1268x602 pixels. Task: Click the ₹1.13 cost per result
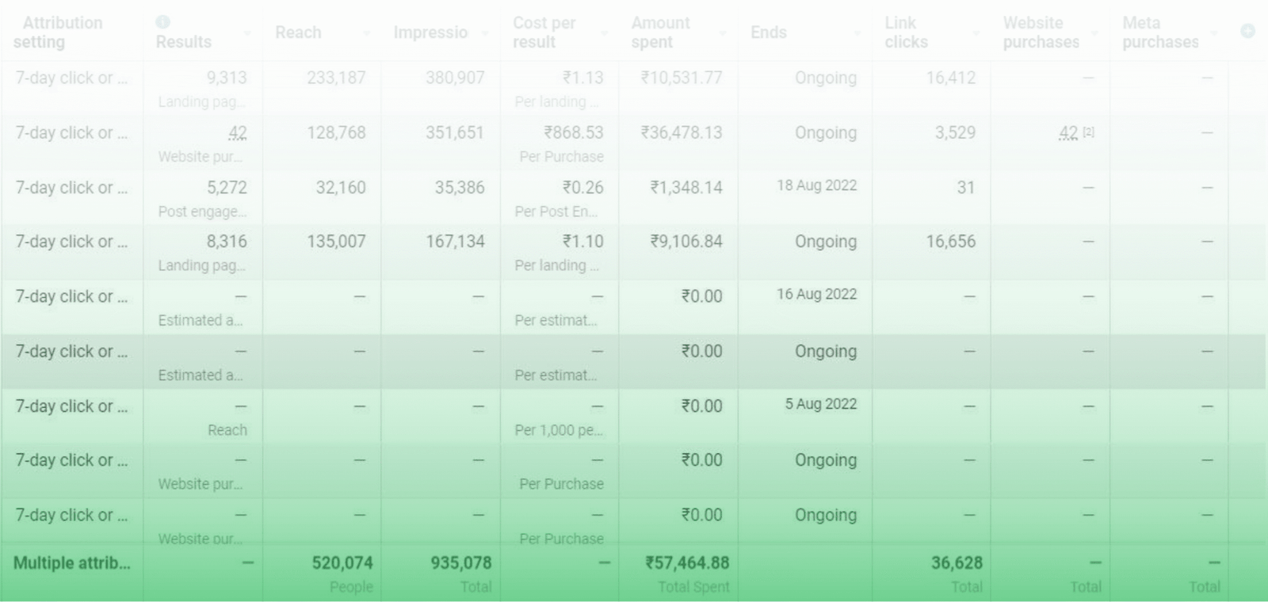582,78
